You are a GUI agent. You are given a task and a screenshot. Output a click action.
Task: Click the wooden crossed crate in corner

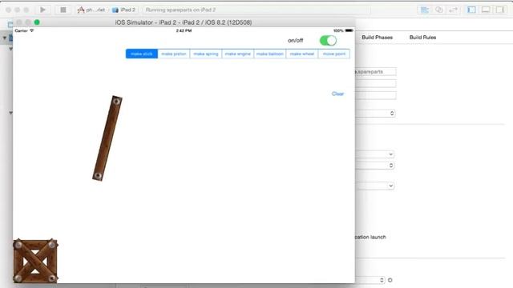[x=35, y=262]
